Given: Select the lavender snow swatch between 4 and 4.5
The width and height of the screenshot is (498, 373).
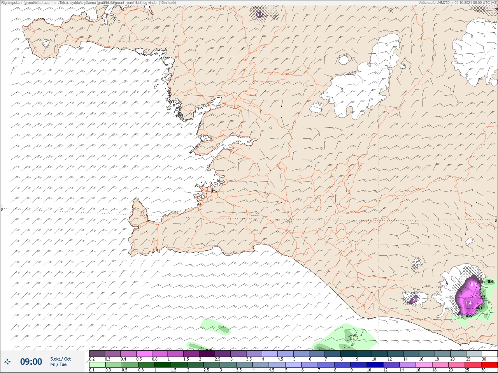Looking at the screenshot, I should coord(270,354).
